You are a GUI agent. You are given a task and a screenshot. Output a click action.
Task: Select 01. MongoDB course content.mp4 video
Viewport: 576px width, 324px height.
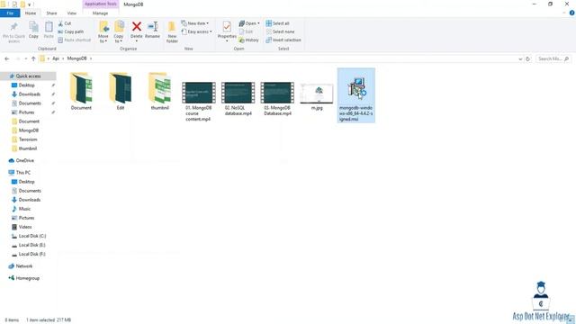[x=198, y=102]
